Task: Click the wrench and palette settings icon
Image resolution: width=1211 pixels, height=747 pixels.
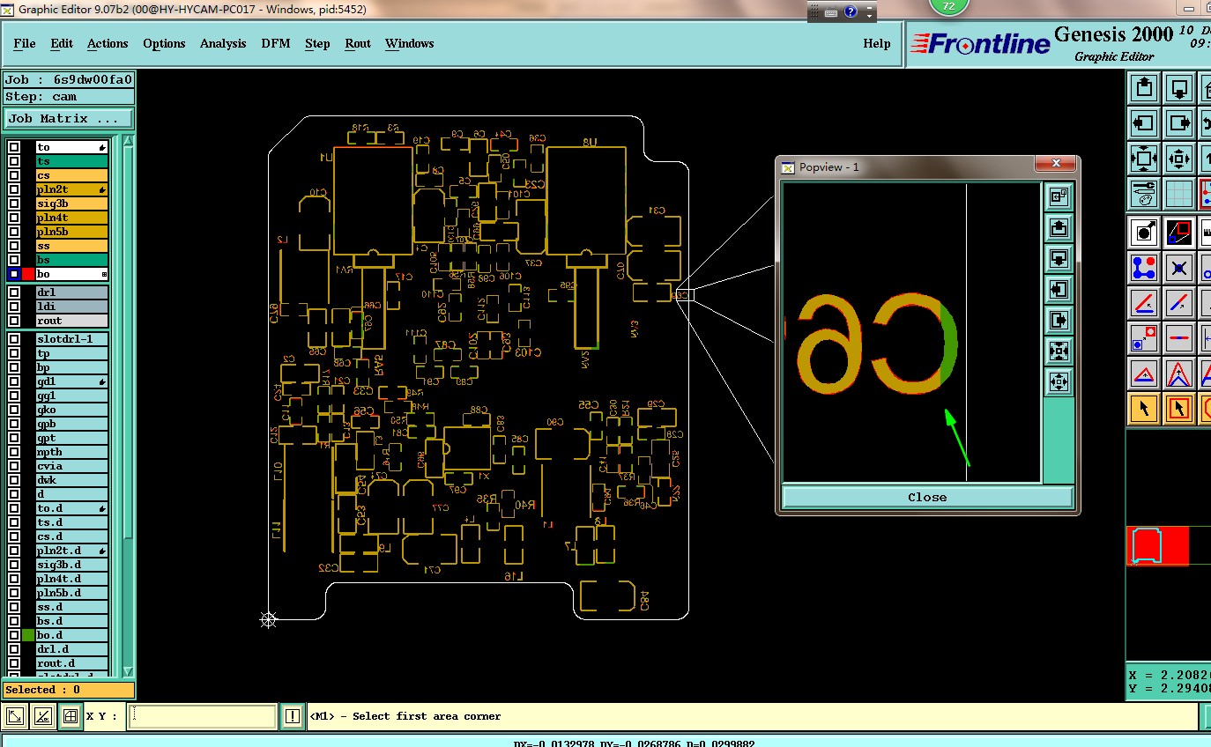Action: click(x=1144, y=192)
